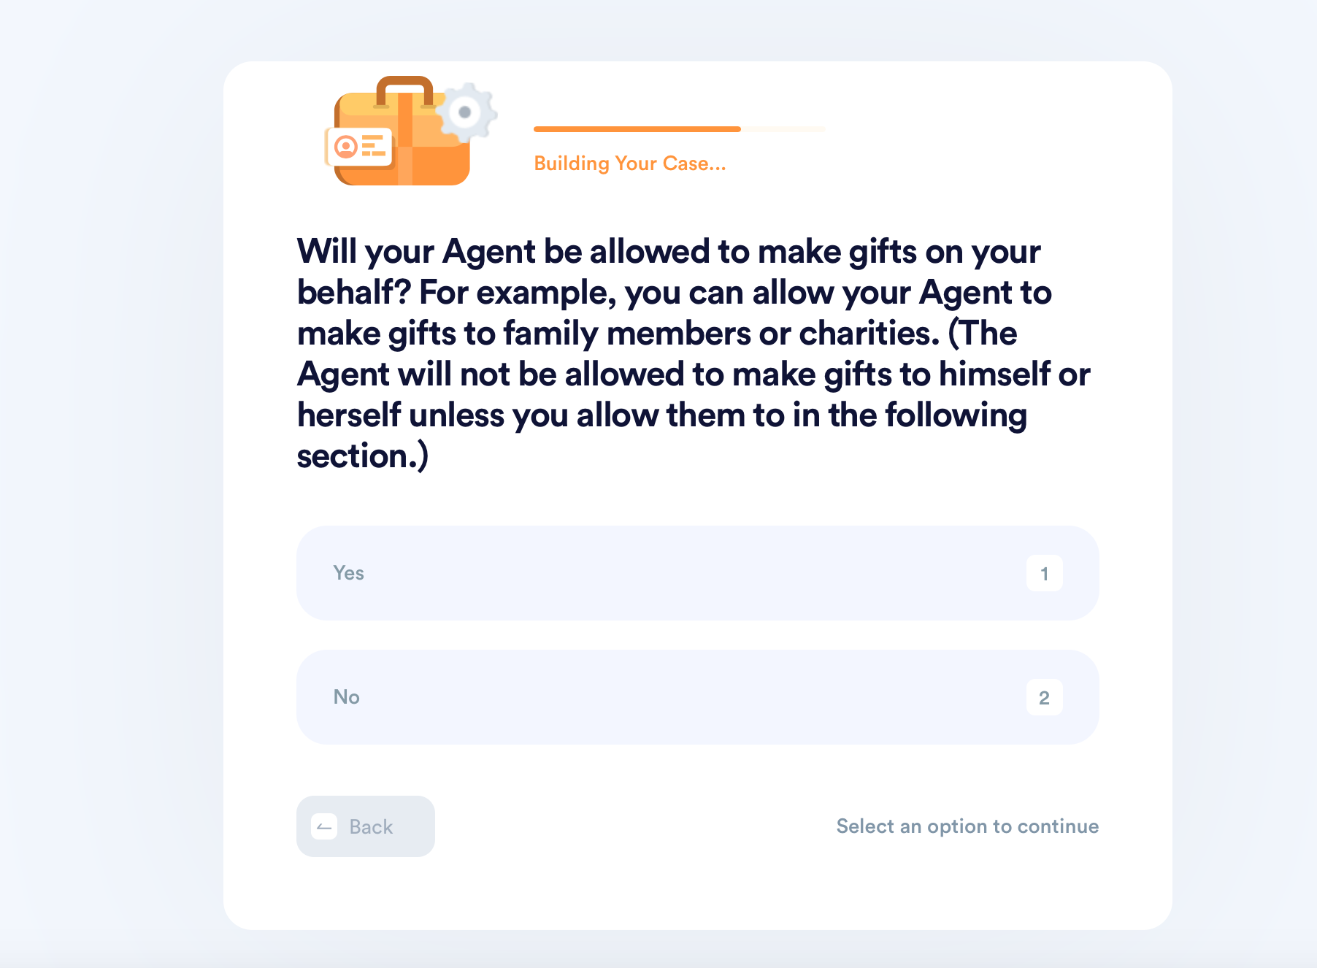1317x968 pixels.
Task: Click the "Building Your Case..." label
Action: 630,164
